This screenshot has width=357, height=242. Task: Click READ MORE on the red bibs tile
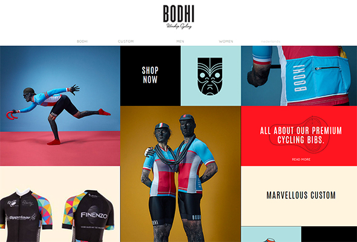click(301, 159)
